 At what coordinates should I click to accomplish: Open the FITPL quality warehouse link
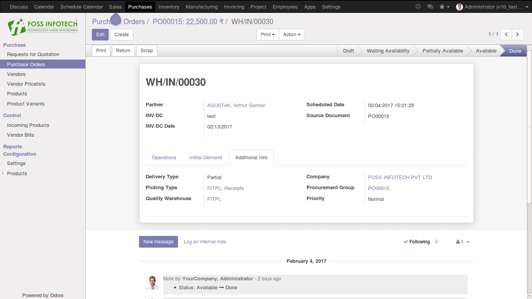(214, 199)
